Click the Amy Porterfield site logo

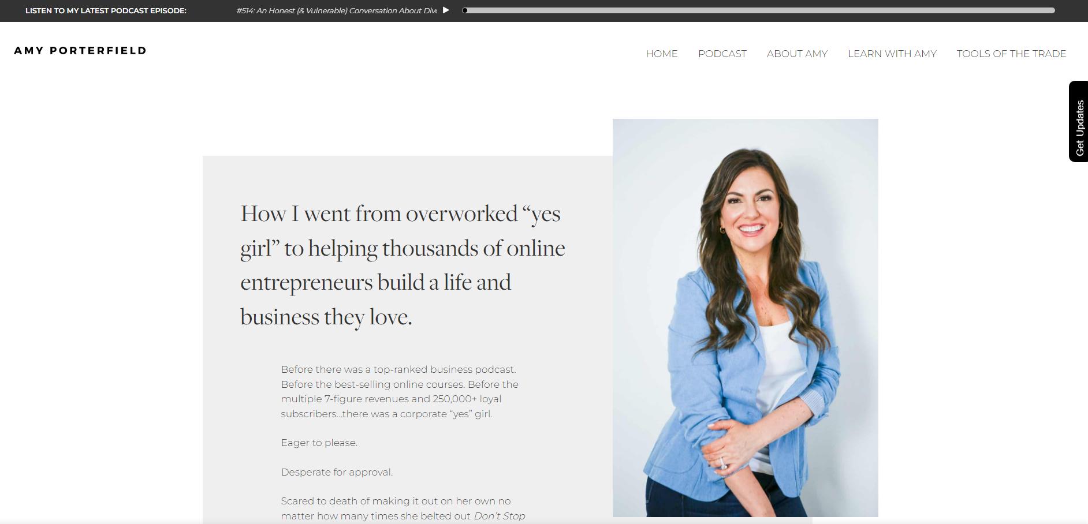pyautogui.click(x=80, y=51)
